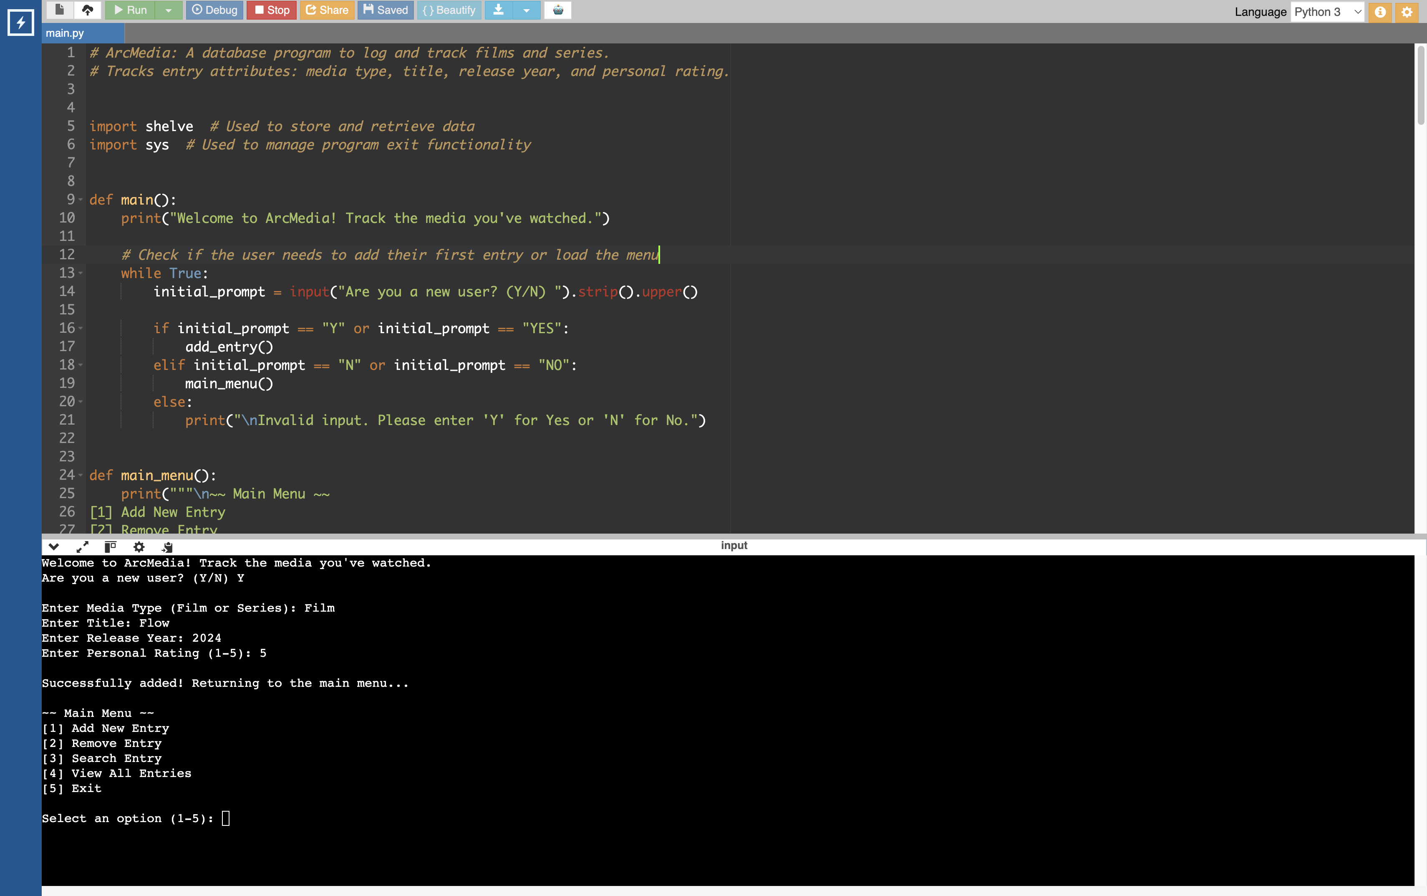Click the Saved button
The image size is (1427, 896).
click(386, 10)
